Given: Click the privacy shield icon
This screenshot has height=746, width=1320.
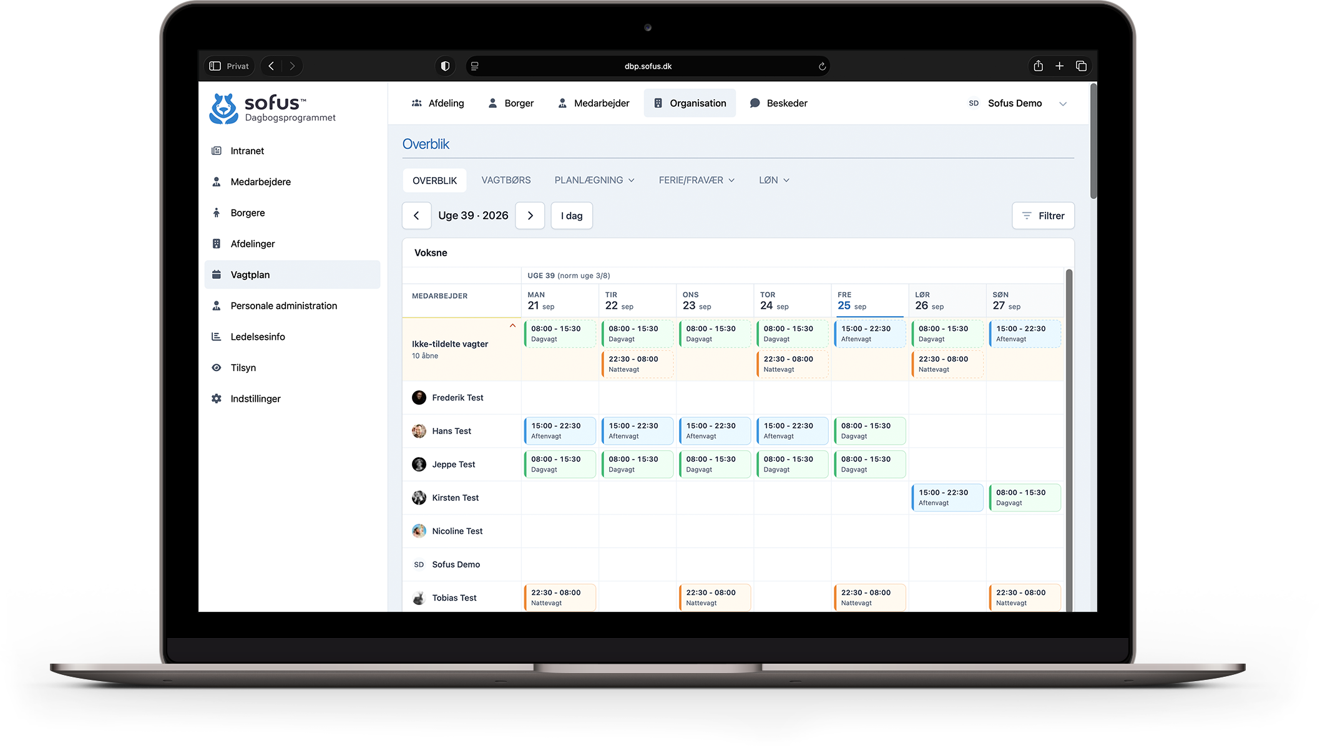Looking at the screenshot, I should 445,66.
